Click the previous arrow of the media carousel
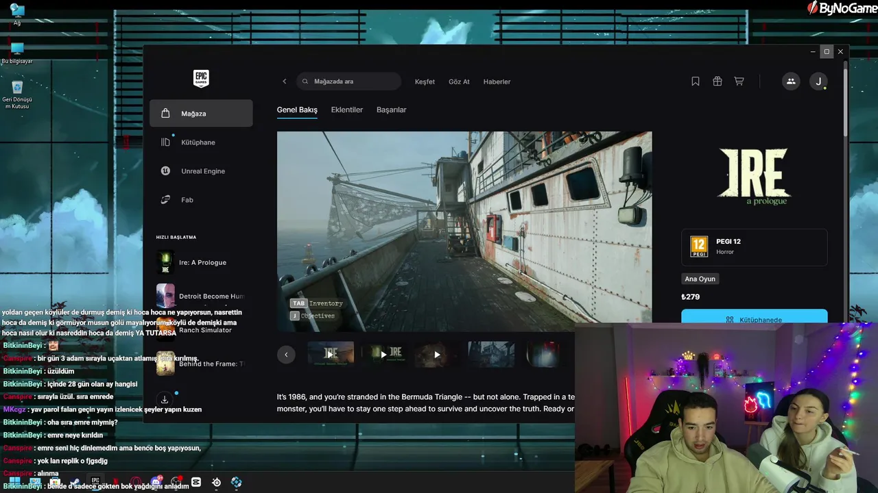 pos(286,355)
